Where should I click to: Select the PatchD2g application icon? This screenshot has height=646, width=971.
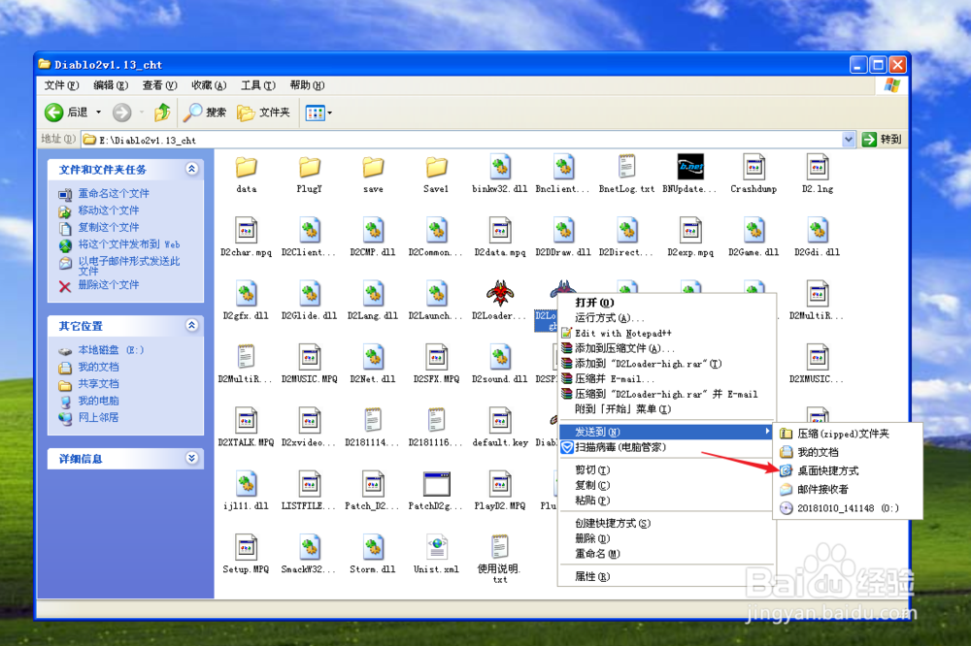[436, 484]
